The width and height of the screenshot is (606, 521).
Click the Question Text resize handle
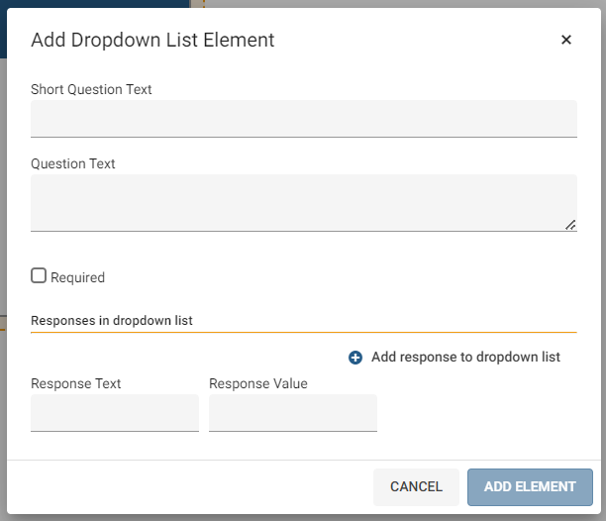570,225
